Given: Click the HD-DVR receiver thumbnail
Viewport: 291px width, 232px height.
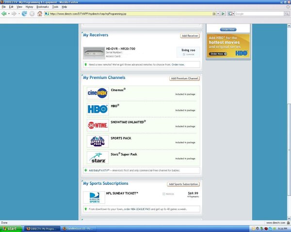Looking at the screenshot, I should coord(94,53).
